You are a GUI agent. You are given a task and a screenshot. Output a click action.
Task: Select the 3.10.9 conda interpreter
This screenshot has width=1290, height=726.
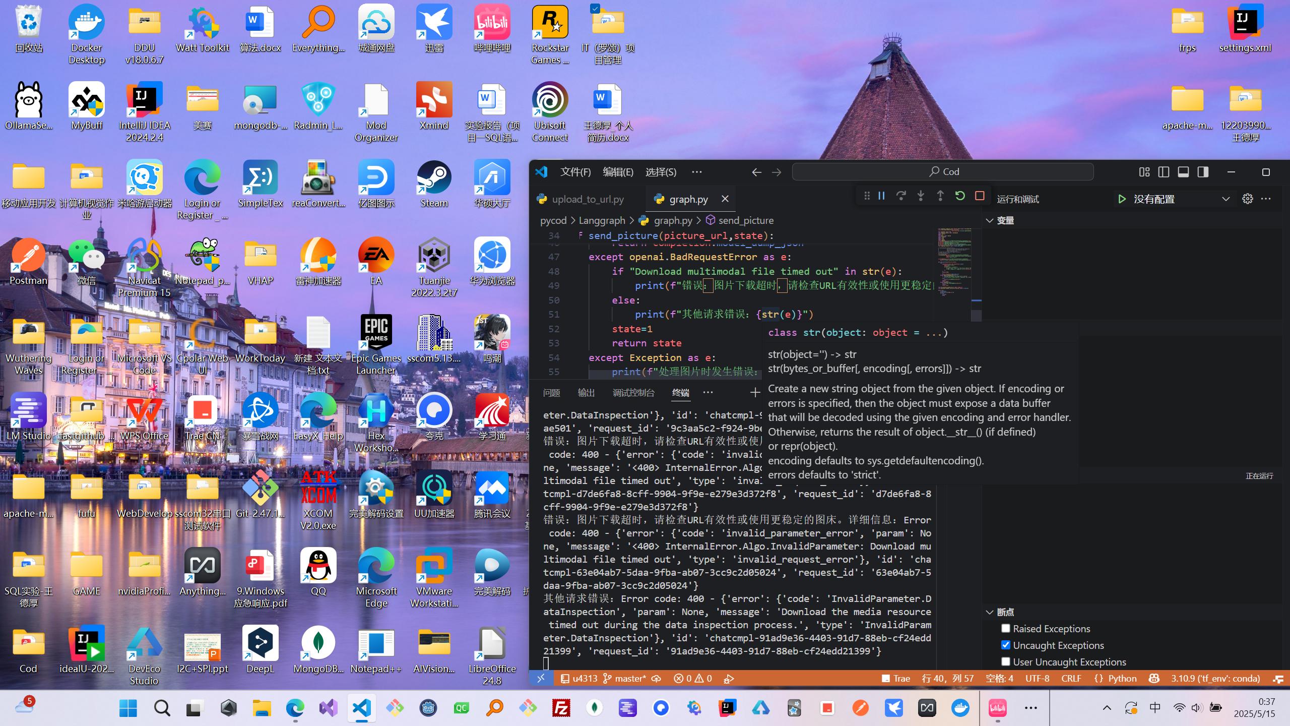click(1215, 679)
